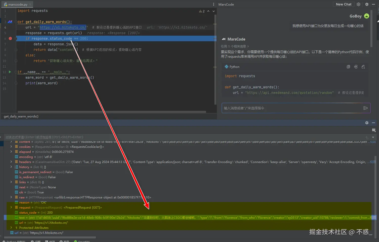Image resolution: width=379 pixels, height=242 pixels.
Task: Select the text variable row
Action: 190,218
